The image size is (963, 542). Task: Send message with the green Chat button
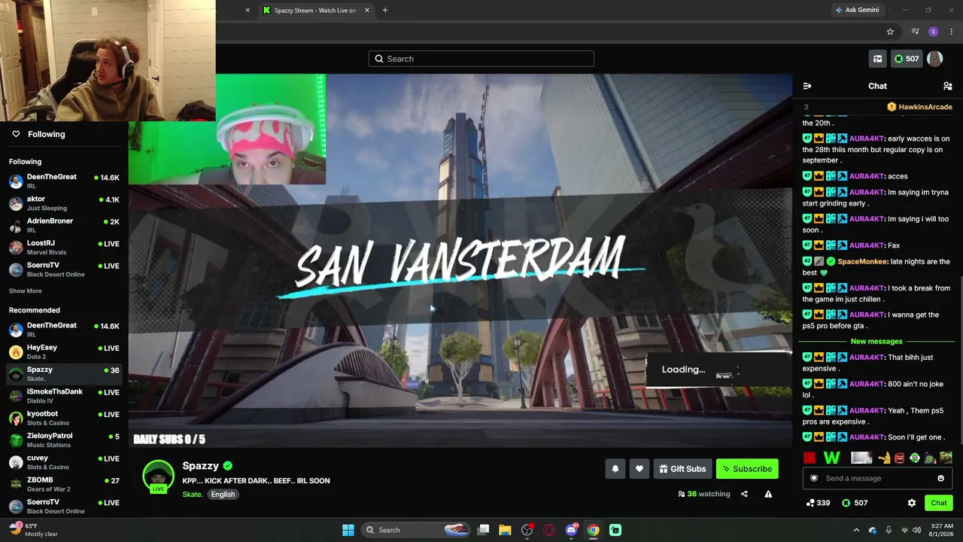coord(938,503)
